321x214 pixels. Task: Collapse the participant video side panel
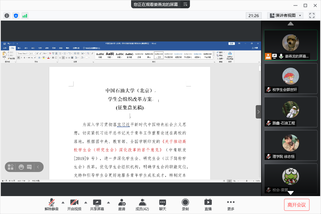pos(258,112)
